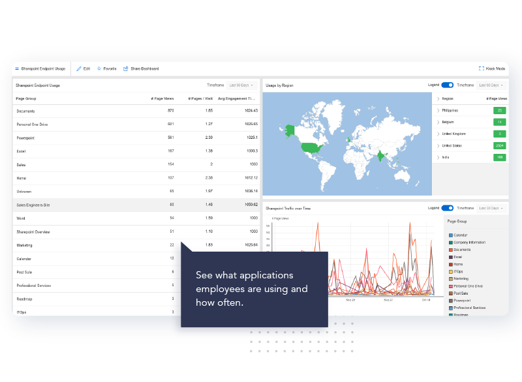Select the Word table row
The height and width of the screenshot is (382, 522).
tap(136, 218)
